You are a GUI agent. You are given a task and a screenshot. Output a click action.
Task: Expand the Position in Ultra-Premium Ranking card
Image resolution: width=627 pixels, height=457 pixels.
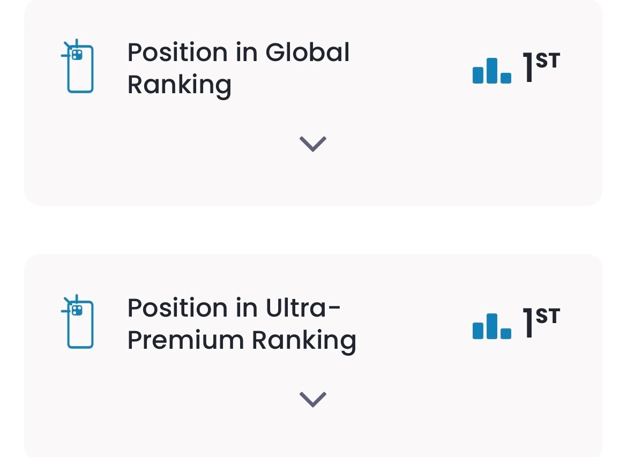pyautogui.click(x=312, y=399)
